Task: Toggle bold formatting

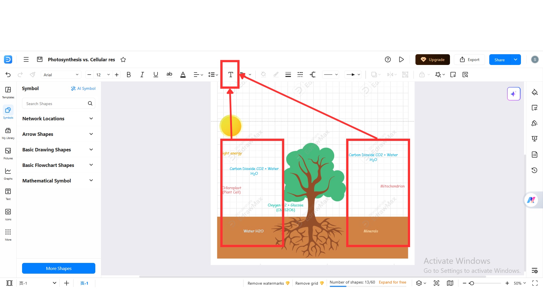Action: (129, 75)
